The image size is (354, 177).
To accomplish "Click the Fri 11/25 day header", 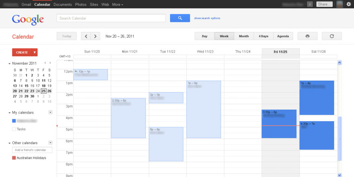I will (280, 52).
